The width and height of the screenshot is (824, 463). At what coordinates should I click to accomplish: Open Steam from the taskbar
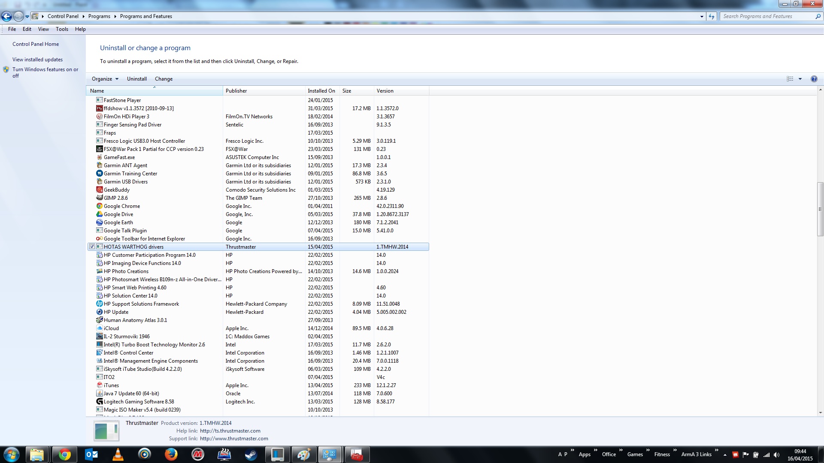(251, 454)
